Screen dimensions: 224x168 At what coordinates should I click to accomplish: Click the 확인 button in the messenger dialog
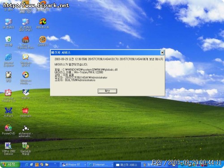[x=107, y=91]
